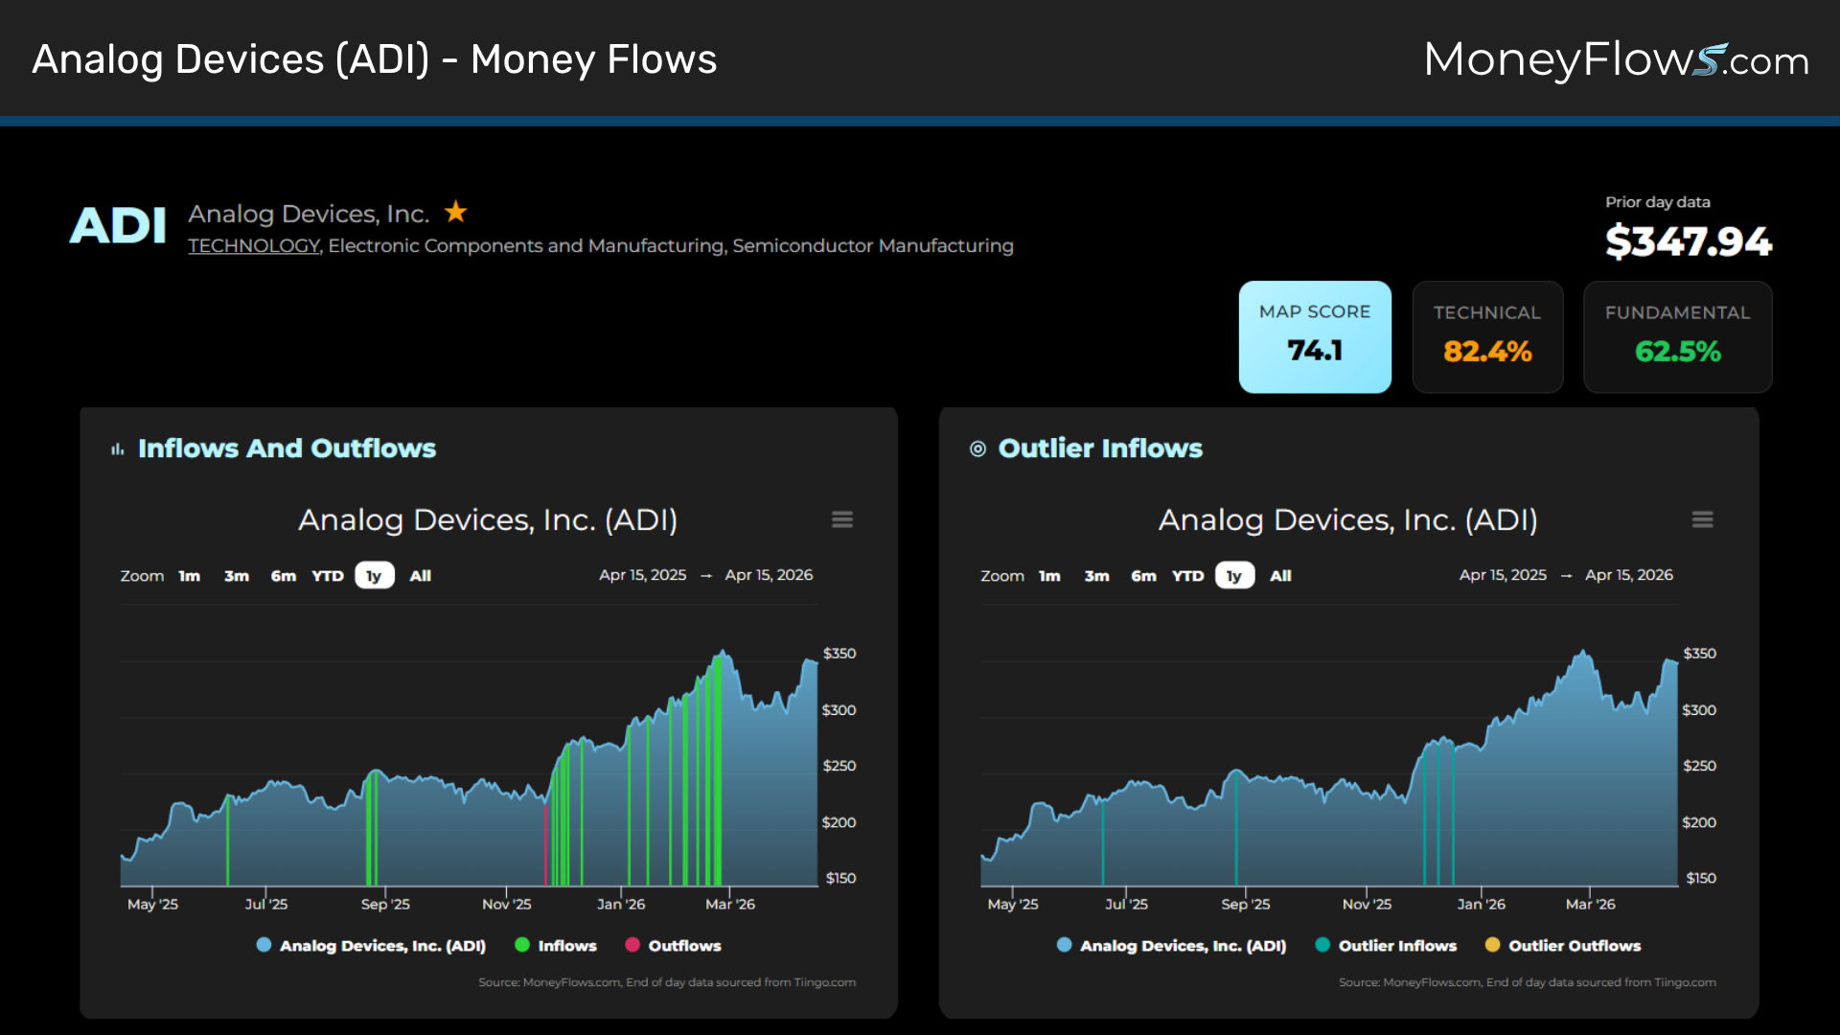This screenshot has width=1840, height=1035.
Task: Open hamburger menu on Outlier Inflows chart
Action: pyautogui.click(x=1702, y=519)
